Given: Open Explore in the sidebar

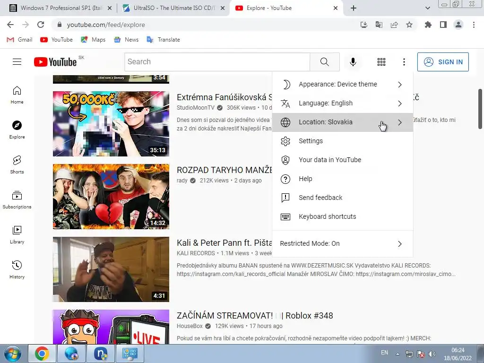Looking at the screenshot, I should point(17,130).
